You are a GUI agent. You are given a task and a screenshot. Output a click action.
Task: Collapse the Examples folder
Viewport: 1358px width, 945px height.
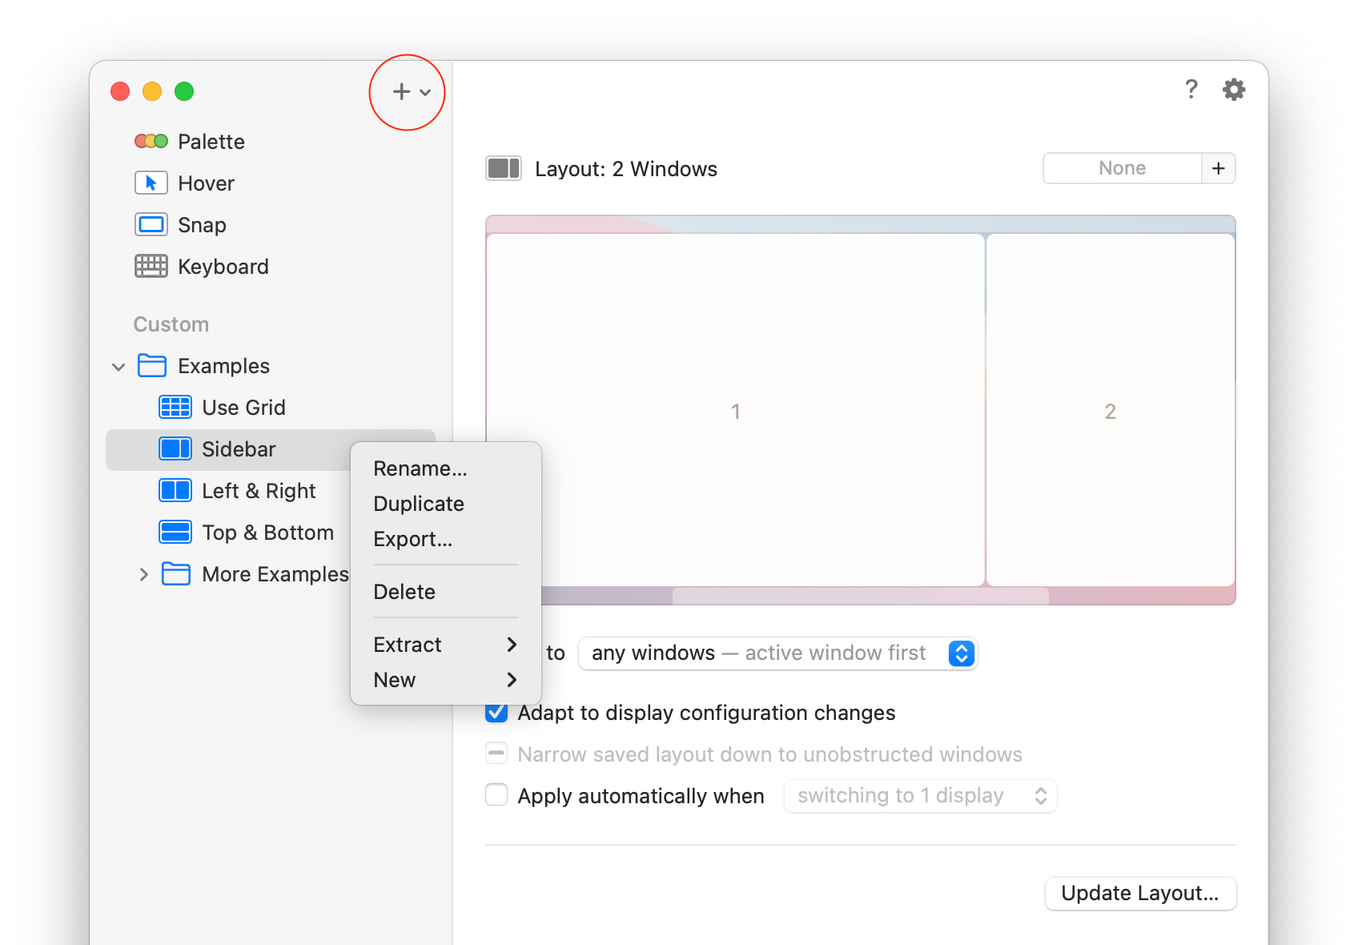pyautogui.click(x=119, y=367)
